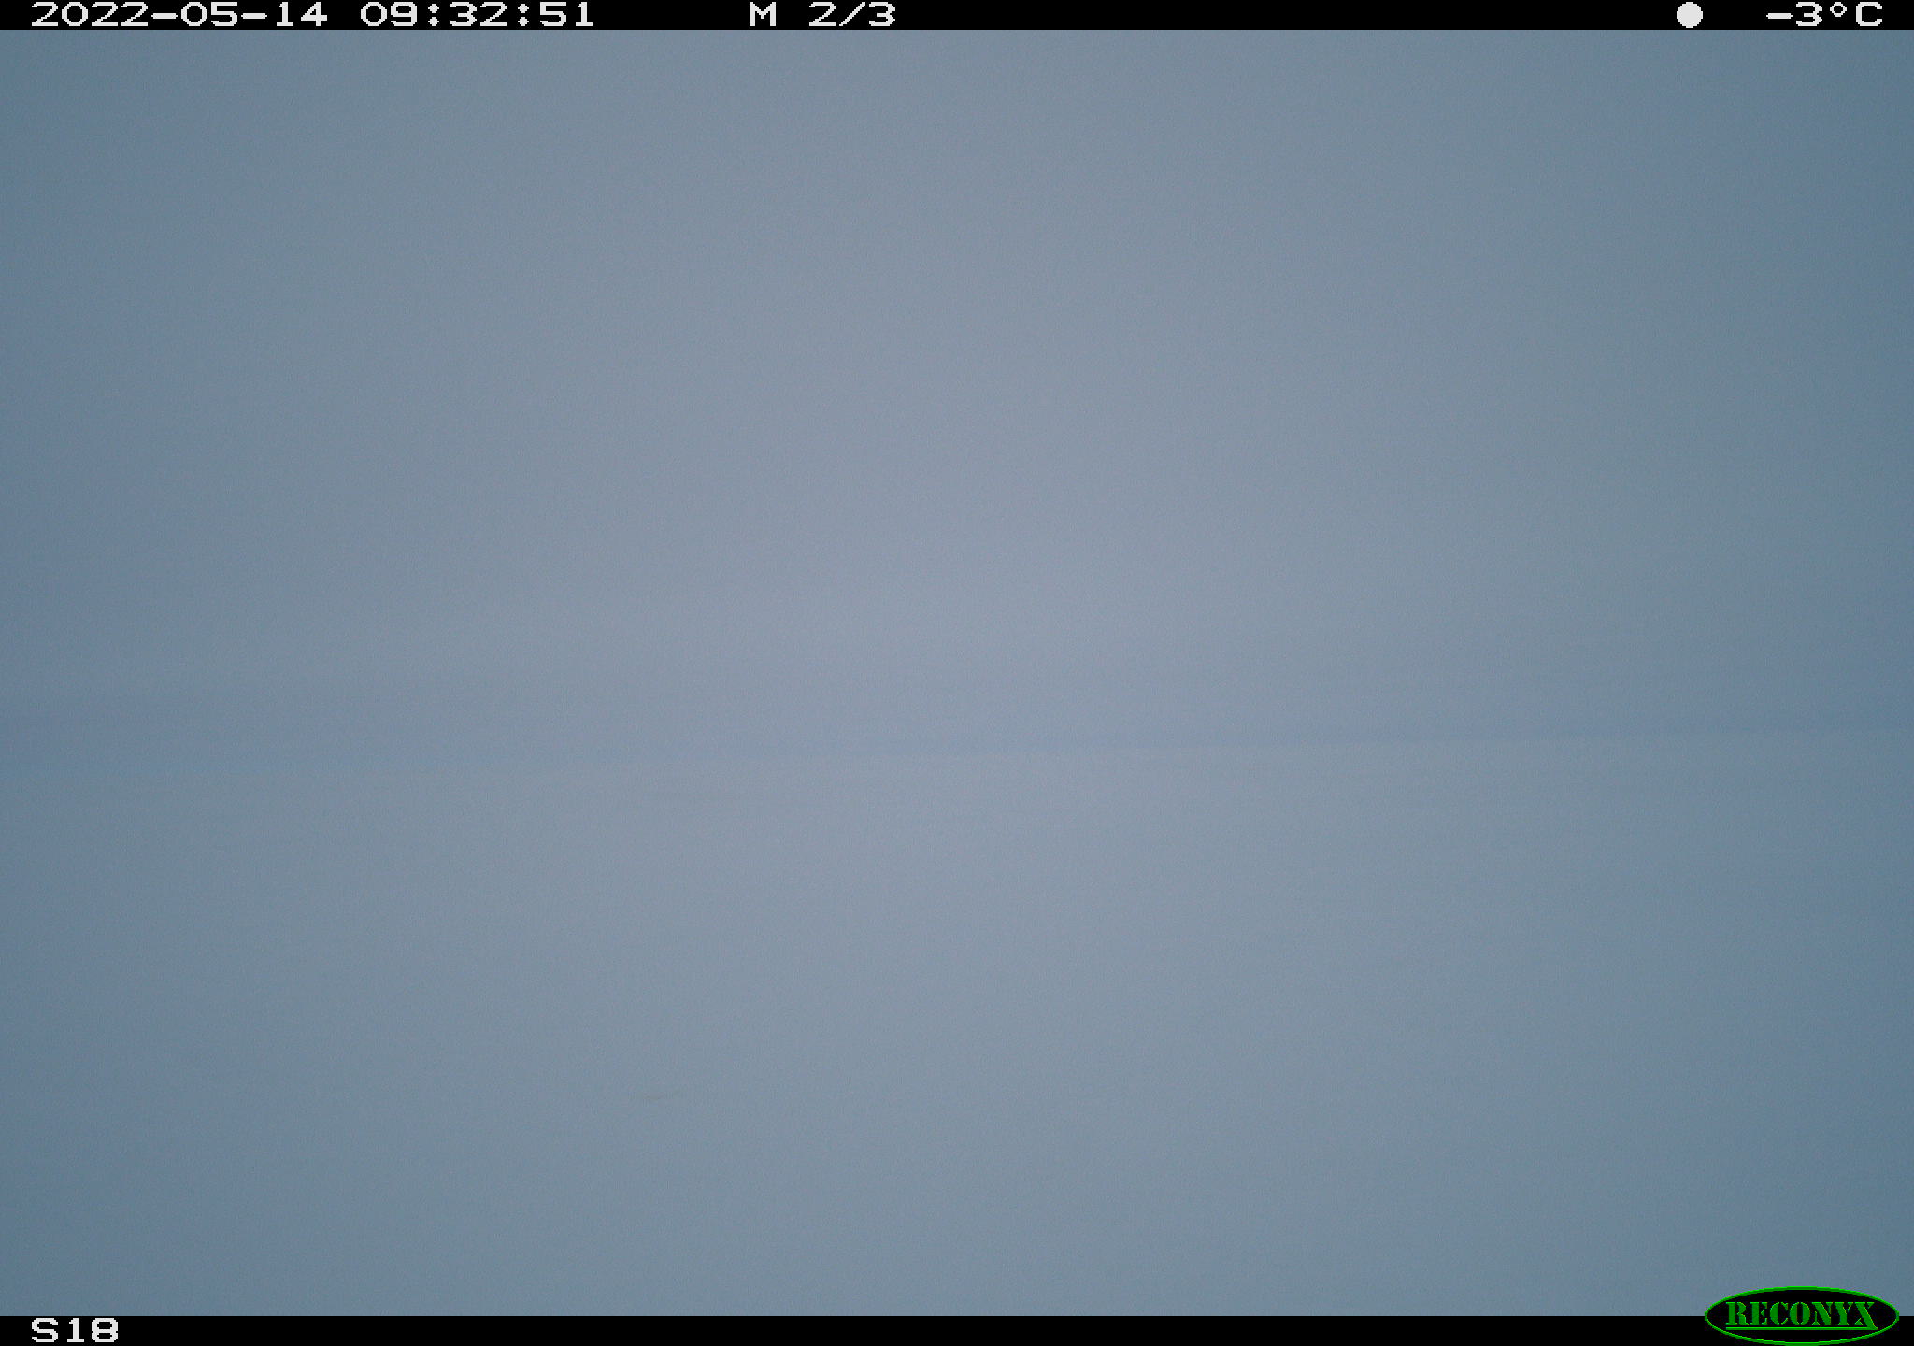Click the year 2022 in date stamp
The width and height of the screenshot is (1914, 1346).
(90, 15)
